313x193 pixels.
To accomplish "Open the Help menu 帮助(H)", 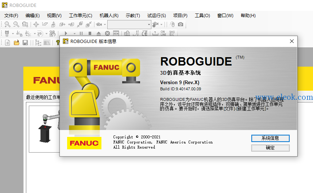I will point(248,16).
